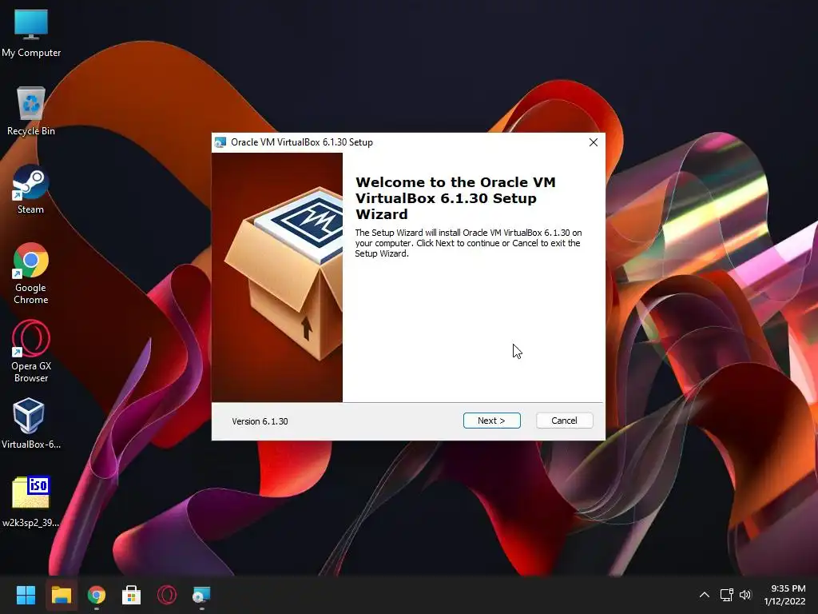
Task: Open the My Computer desktop icon
Action: tap(31, 33)
